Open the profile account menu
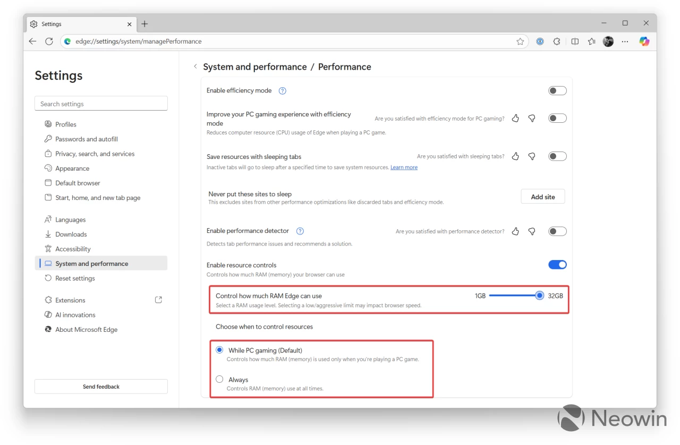Viewport: 680px width, 445px height. pos(608,41)
